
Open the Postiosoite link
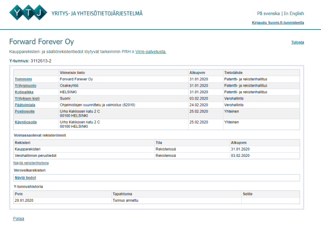point(24,112)
